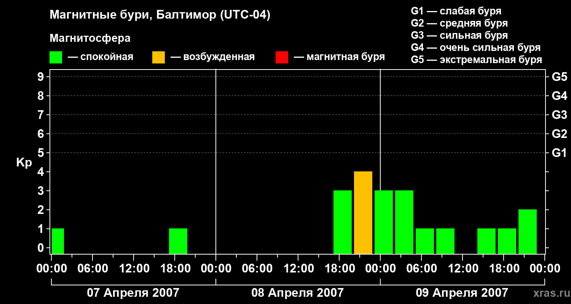Click the '09 Апреля 2007' date label

(x=462, y=293)
